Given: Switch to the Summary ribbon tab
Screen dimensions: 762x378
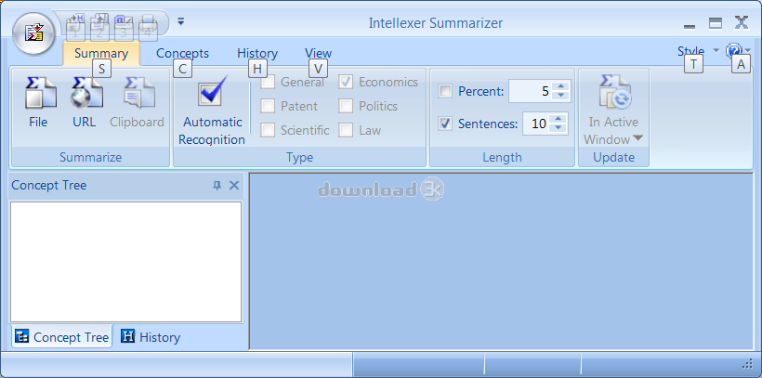Looking at the screenshot, I should pyautogui.click(x=101, y=54).
